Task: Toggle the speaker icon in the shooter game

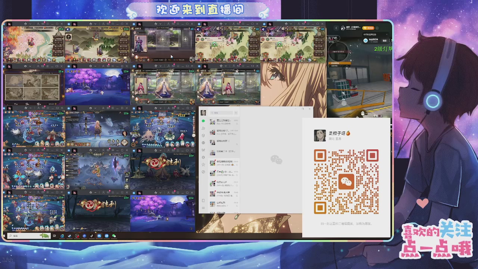Action: pos(351,45)
